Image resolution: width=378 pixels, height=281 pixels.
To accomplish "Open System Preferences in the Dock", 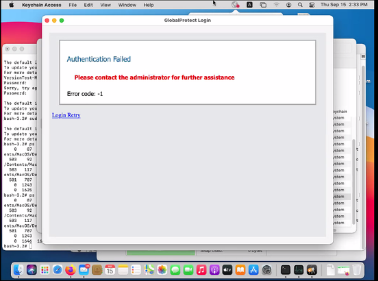I will coord(266,270).
